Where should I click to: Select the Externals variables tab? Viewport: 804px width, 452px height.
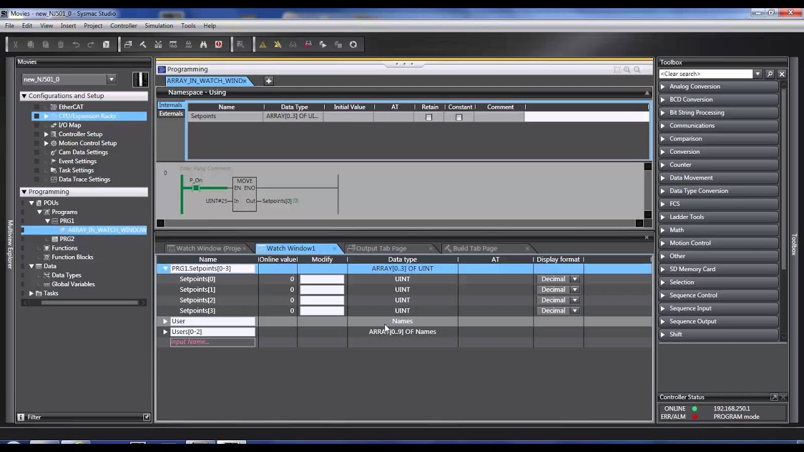[x=171, y=114]
